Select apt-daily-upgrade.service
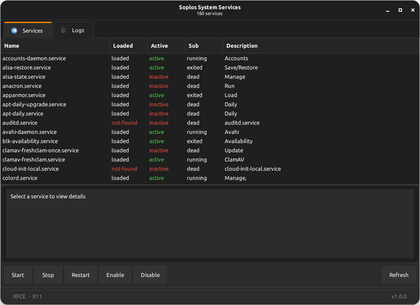420x305 pixels. coord(210,104)
